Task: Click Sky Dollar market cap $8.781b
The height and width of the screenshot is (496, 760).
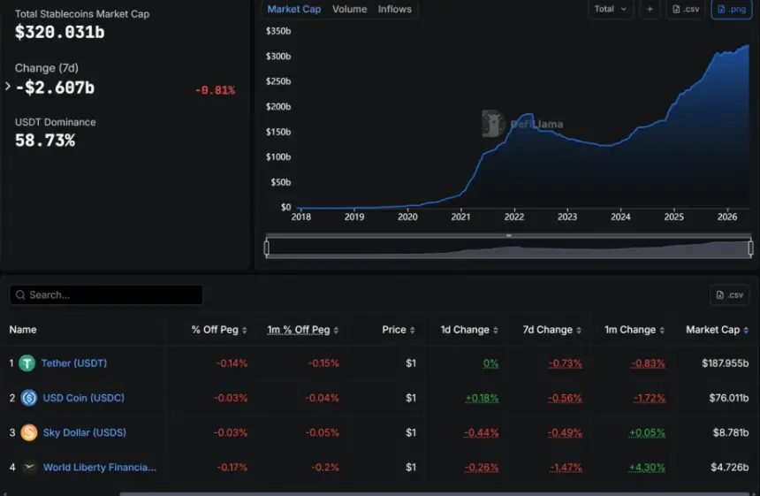Action: click(x=731, y=432)
